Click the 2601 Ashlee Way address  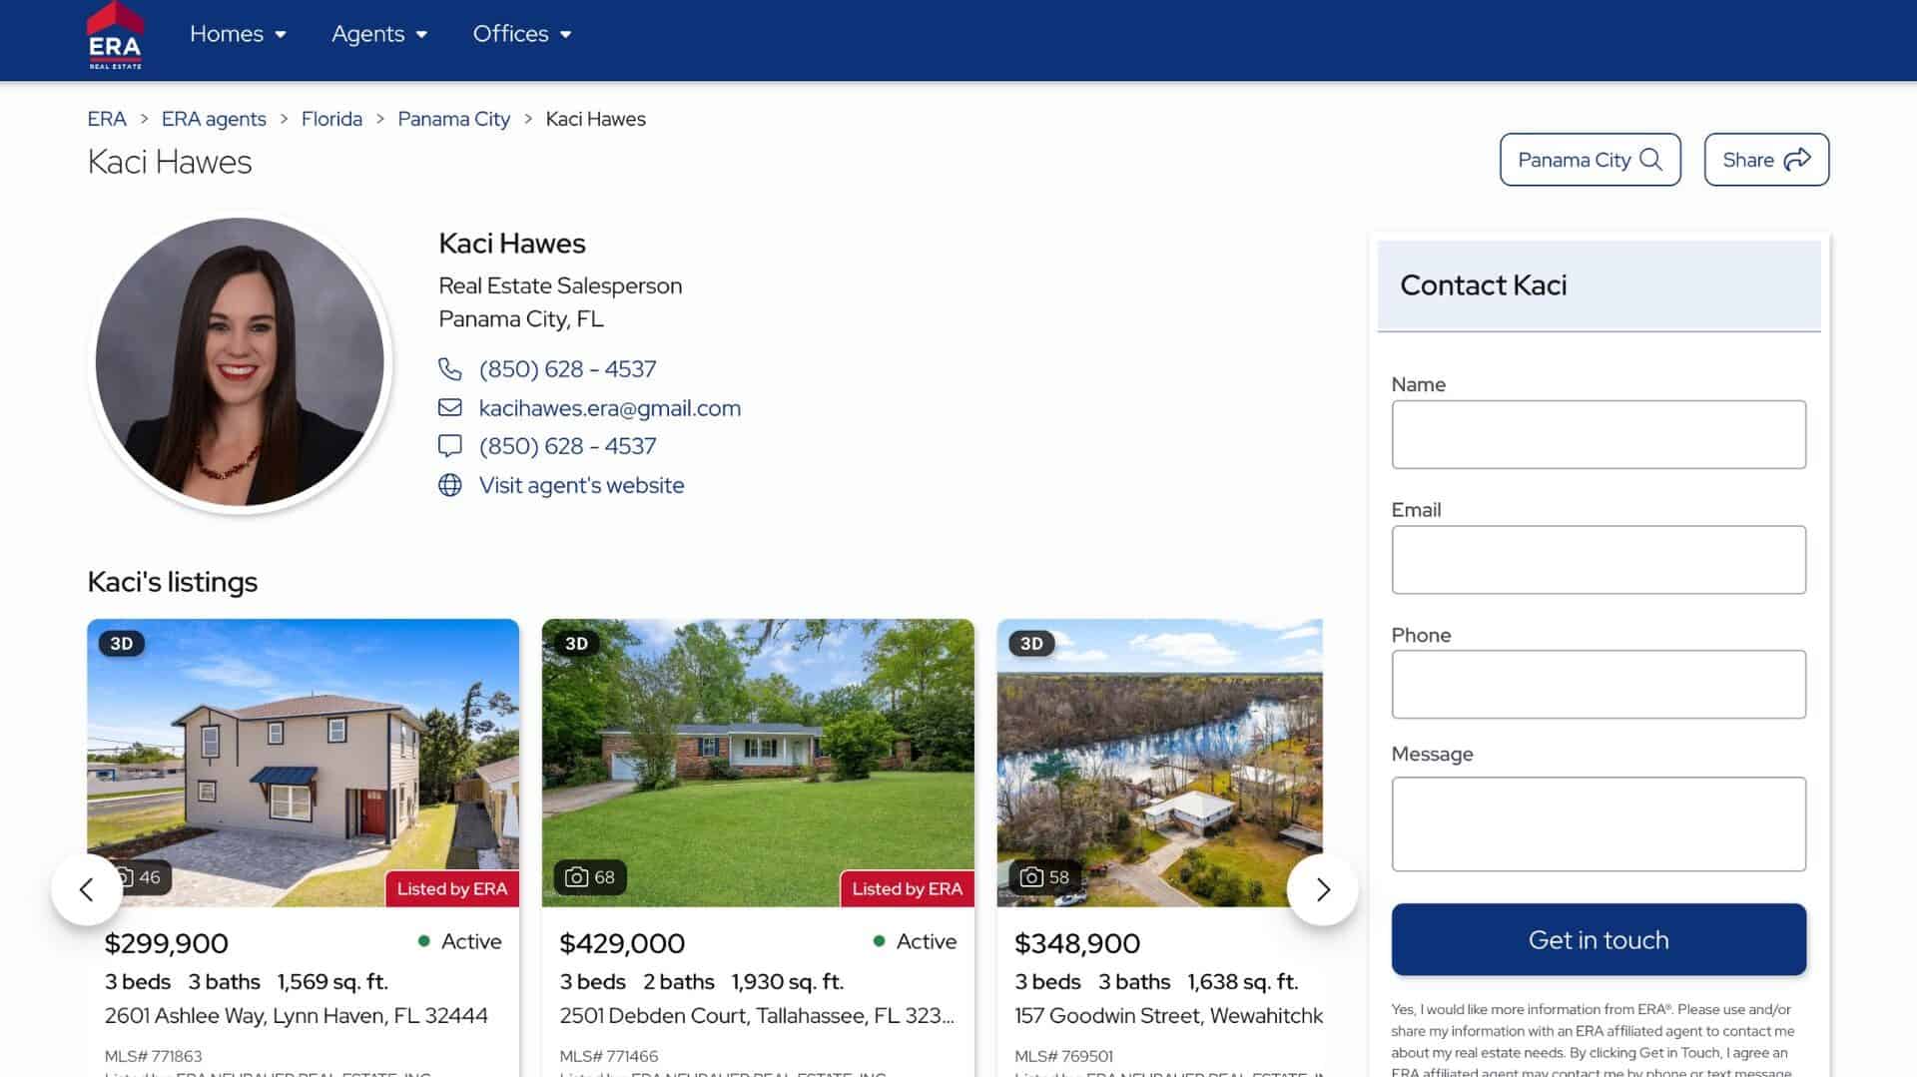pos(297,1016)
